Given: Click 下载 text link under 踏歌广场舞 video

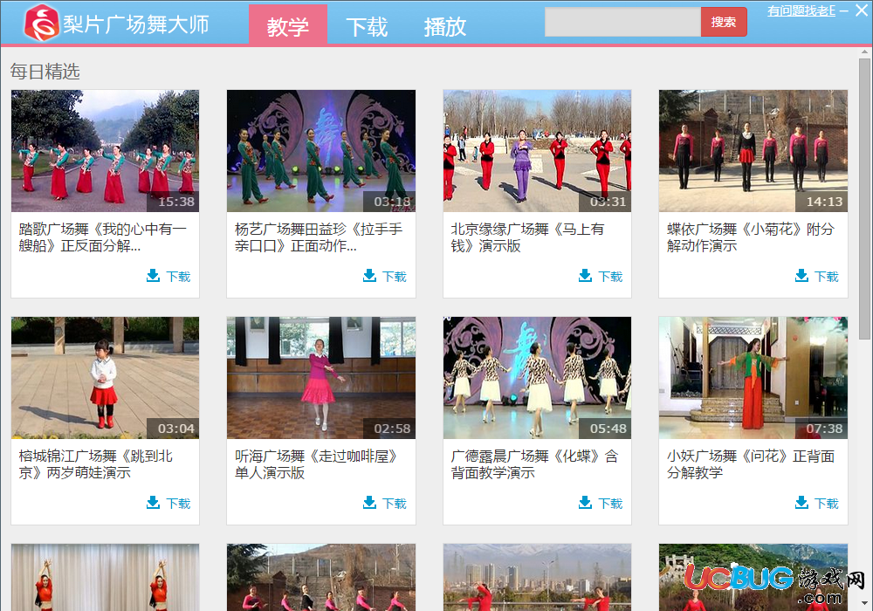Looking at the screenshot, I should point(178,277).
